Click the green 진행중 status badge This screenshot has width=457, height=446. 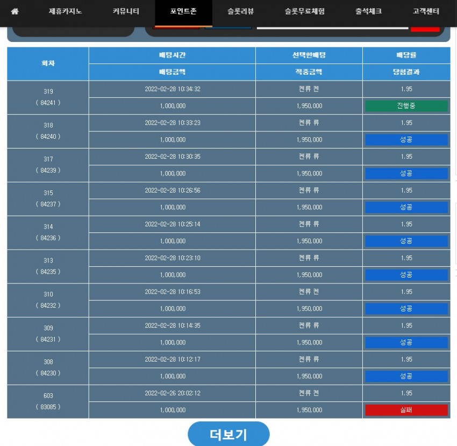point(406,106)
